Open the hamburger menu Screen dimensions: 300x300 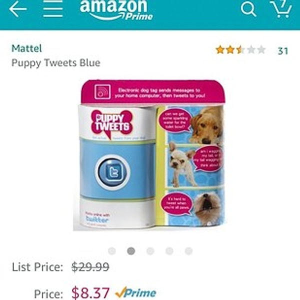tap(53, 9)
